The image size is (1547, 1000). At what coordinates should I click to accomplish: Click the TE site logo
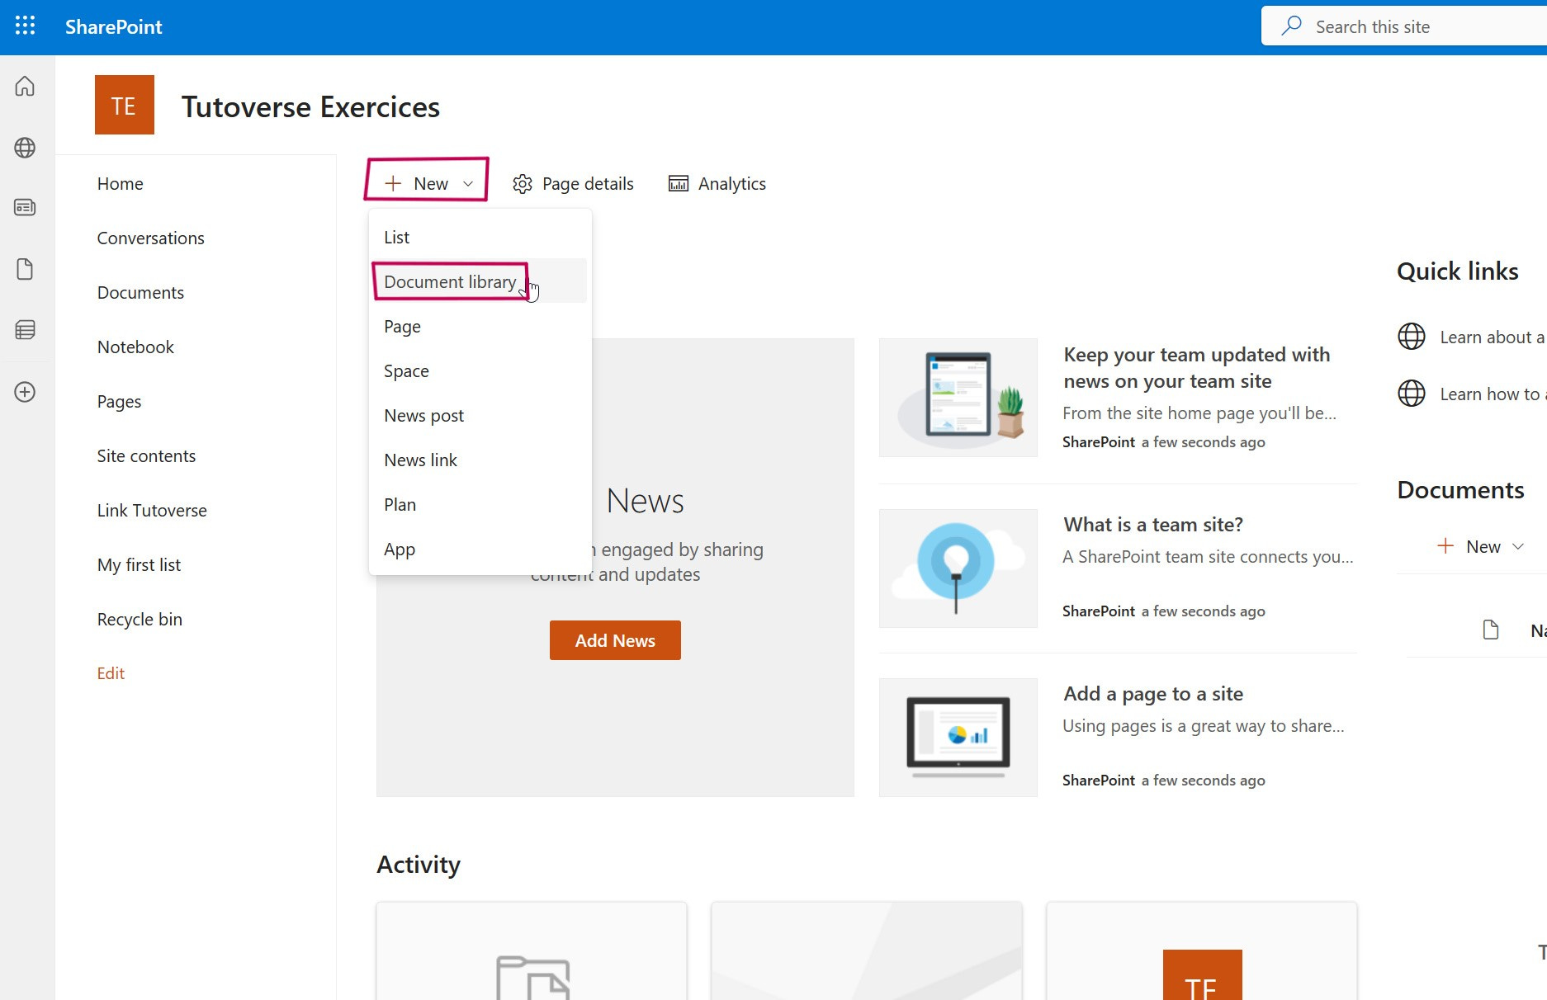(x=125, y=105)
